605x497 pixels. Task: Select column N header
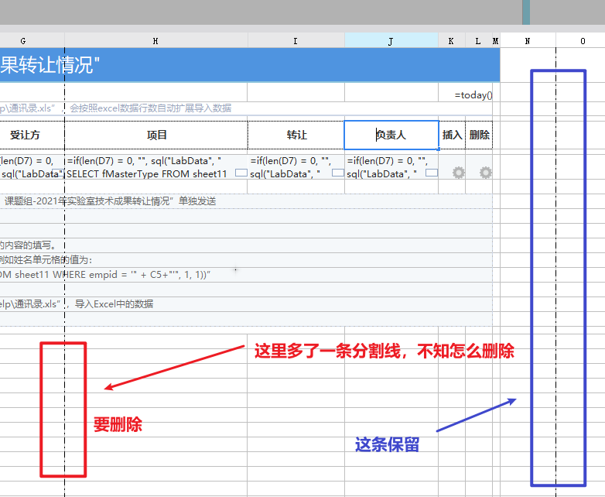[528, 41]
